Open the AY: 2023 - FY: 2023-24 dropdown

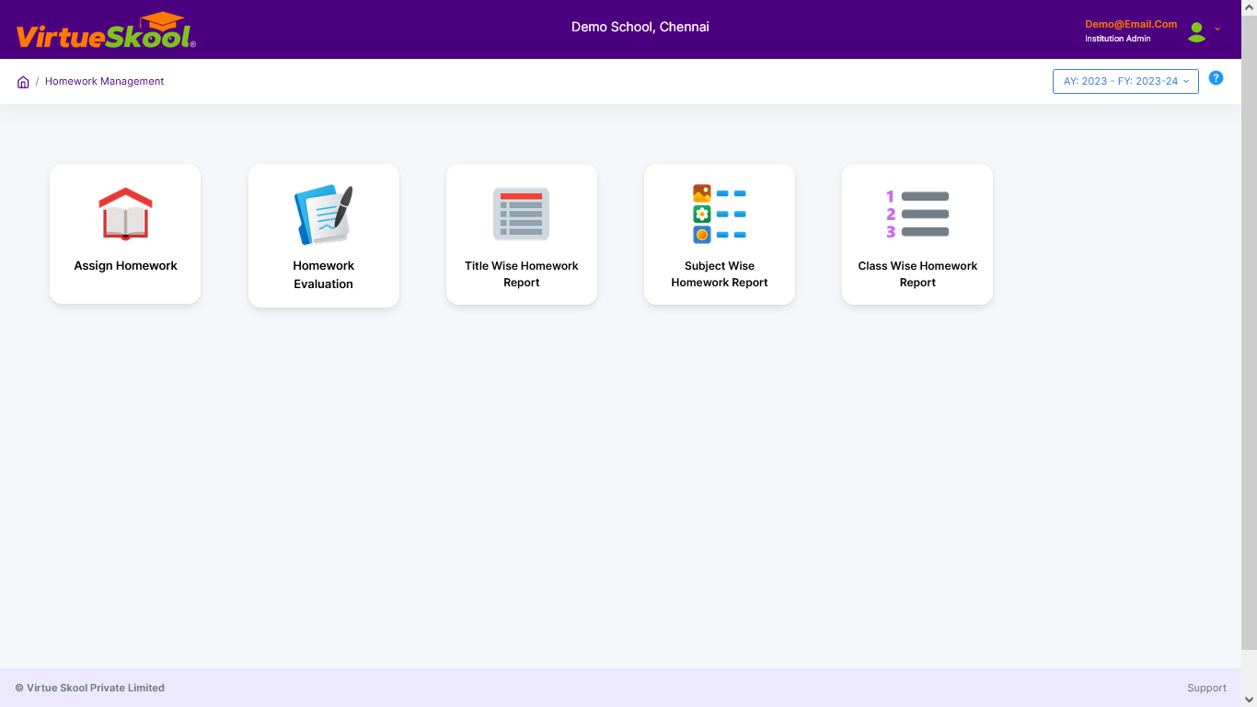click(x=1125, y=81)
